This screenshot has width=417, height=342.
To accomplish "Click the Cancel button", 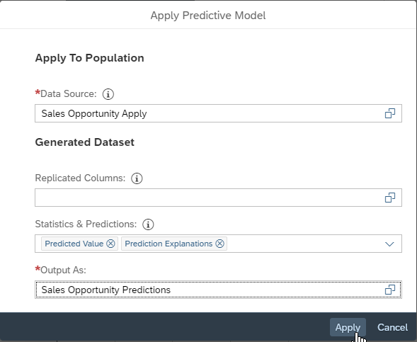I will pyautogui.click(x=392, y=327).
